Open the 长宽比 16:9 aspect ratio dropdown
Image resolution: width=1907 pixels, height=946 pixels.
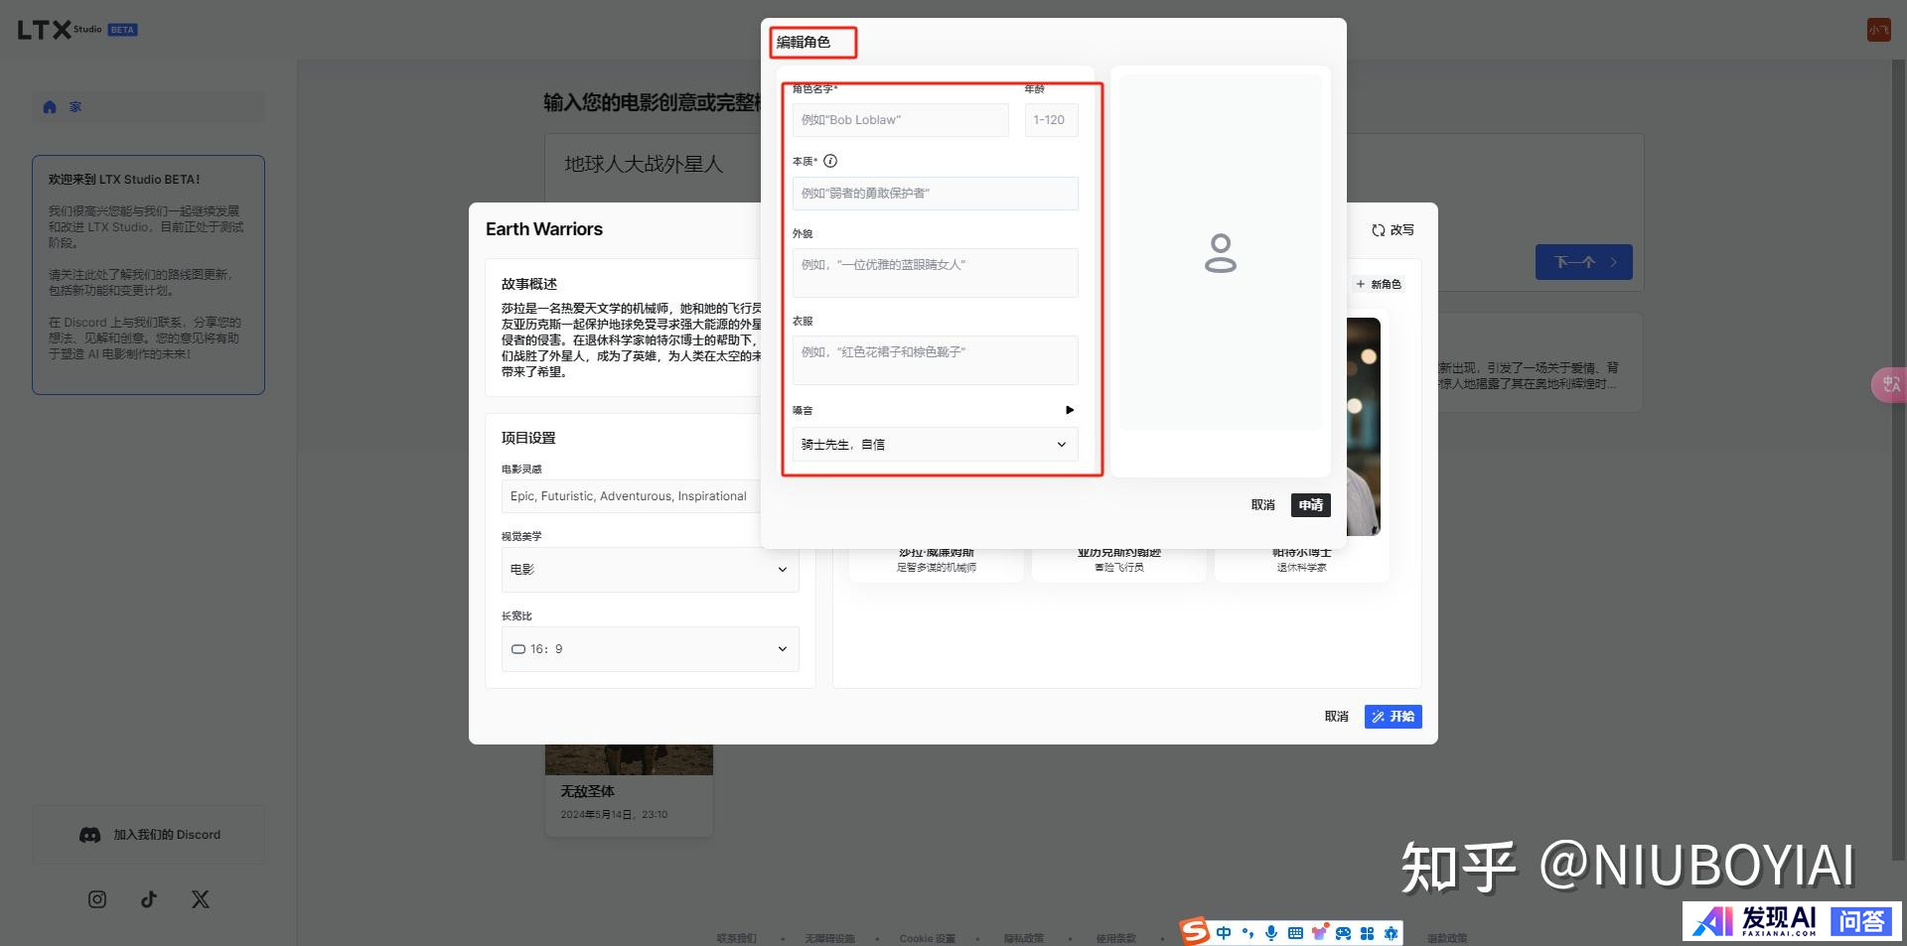pos(650,649)
